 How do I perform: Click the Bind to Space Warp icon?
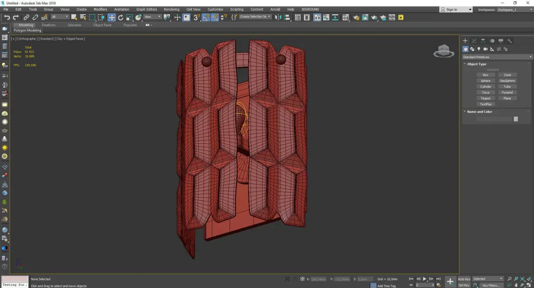pyautogui.click(x=44, y=17)
